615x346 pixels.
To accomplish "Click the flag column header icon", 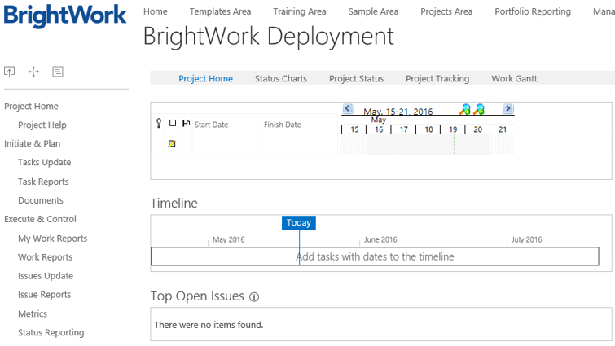I will [x=186, y=124].
